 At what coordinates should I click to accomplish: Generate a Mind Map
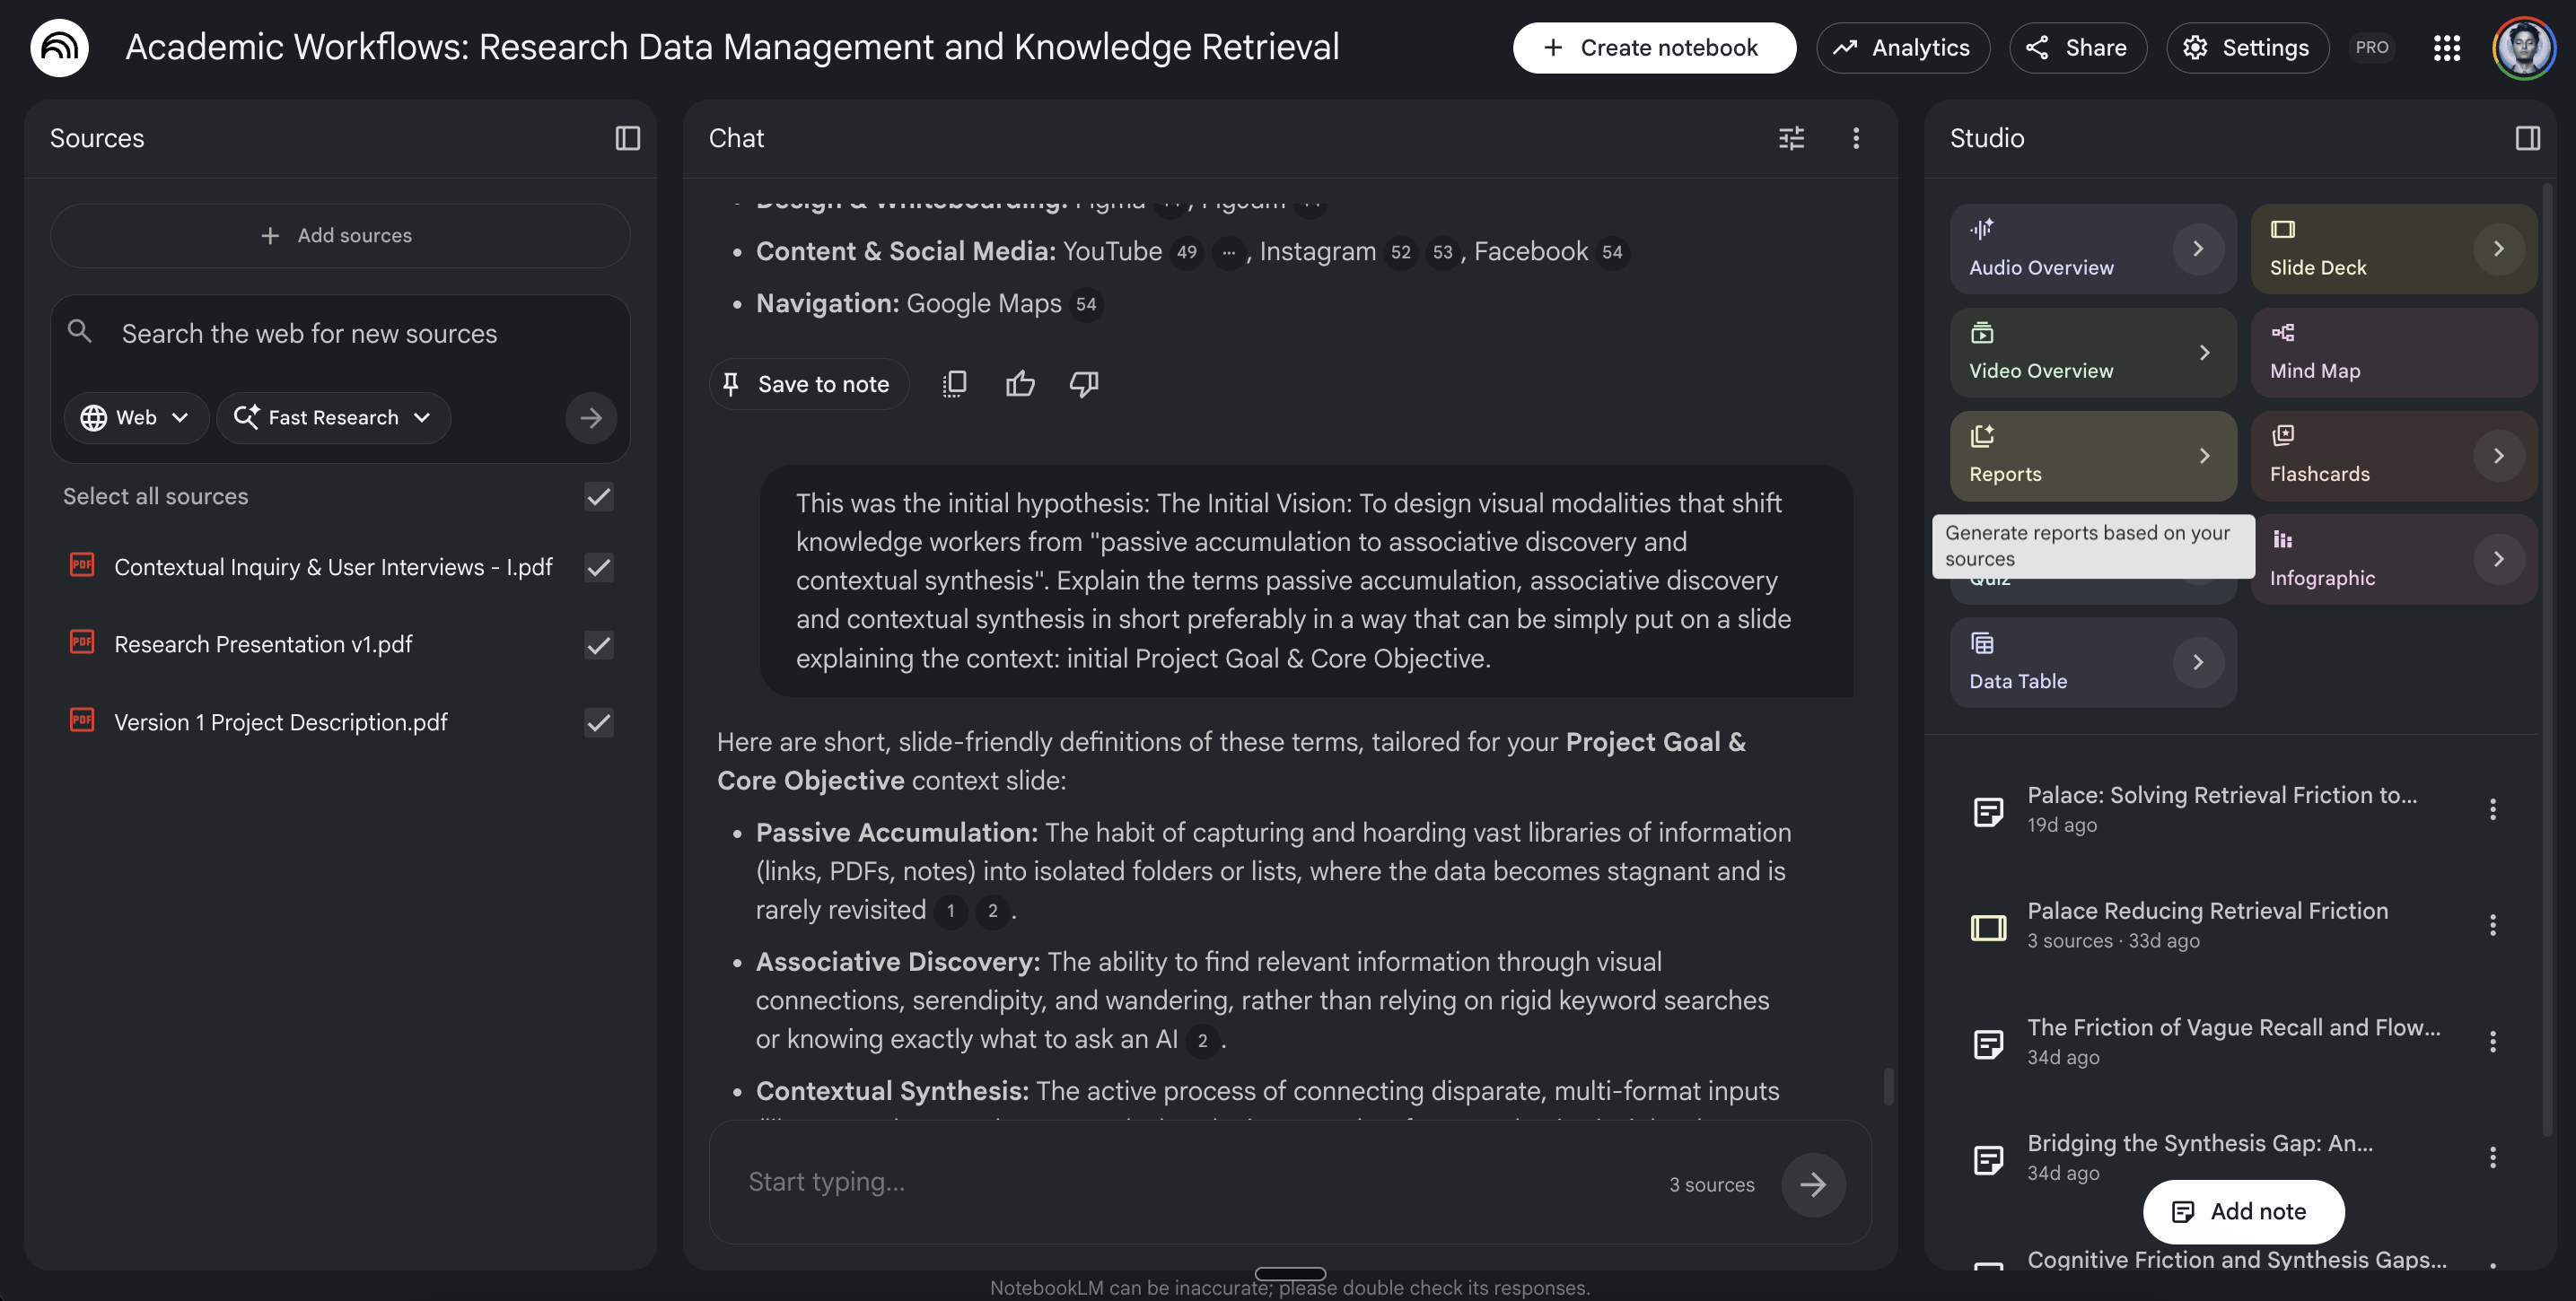[2393, 353]
